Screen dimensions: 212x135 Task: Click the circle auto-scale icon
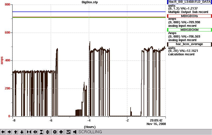[55, 132]
